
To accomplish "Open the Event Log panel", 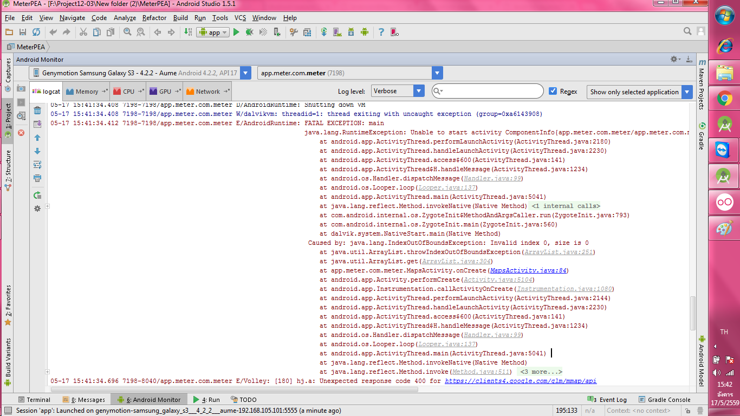I will [x=607, y=400].
